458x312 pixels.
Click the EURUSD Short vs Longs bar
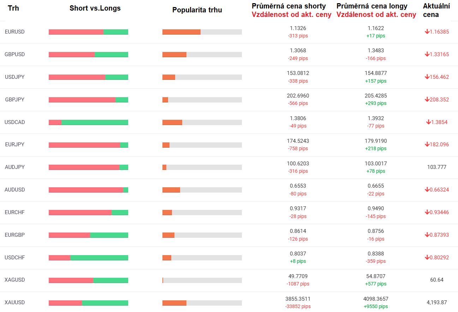pyautogui.click(x=88, y=32)
